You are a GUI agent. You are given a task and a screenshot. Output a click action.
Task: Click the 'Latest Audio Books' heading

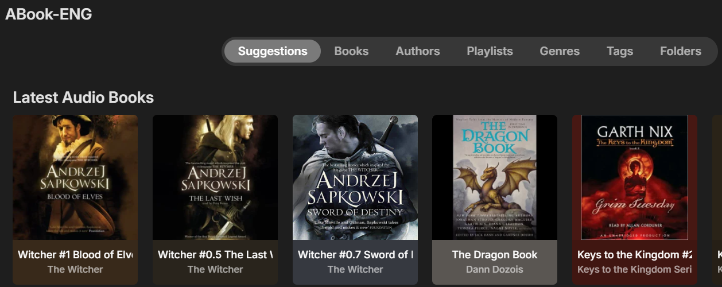coord(83,98)
